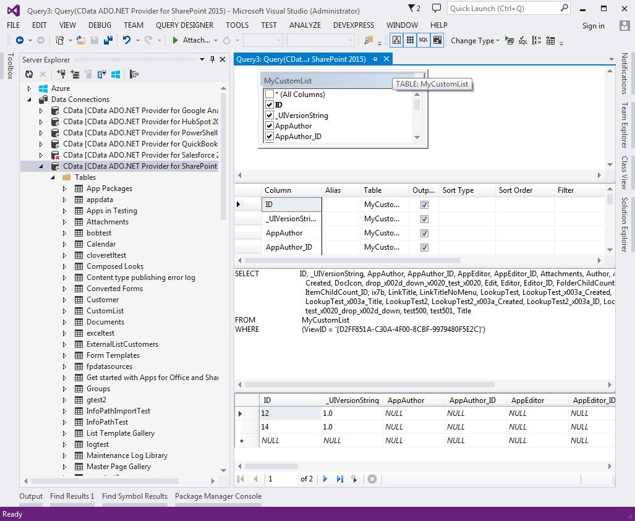This screenshot has height=521, width=635.
Task: Show the SQL pane toolbar button
Action: click(424, 40)
